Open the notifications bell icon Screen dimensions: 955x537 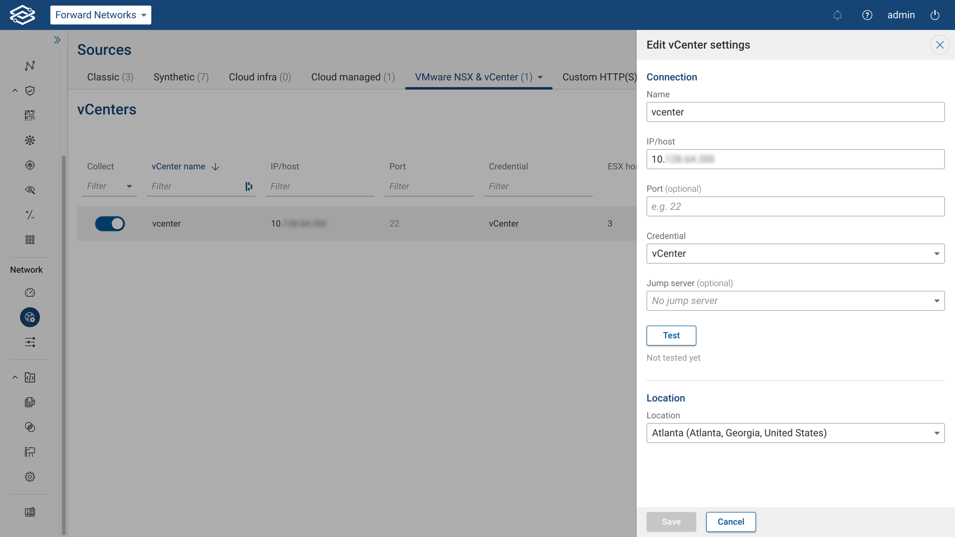tap(838, 15)
